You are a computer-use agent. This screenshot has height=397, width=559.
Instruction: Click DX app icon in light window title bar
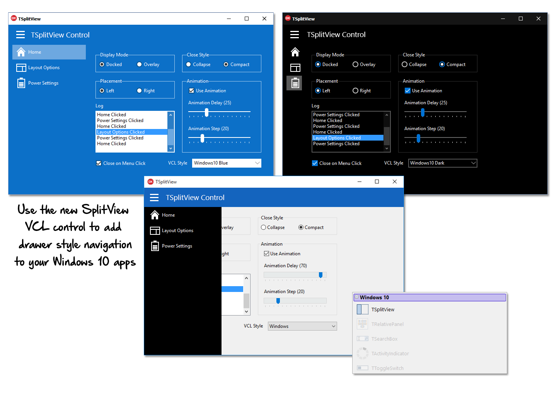tap(151, 182)
